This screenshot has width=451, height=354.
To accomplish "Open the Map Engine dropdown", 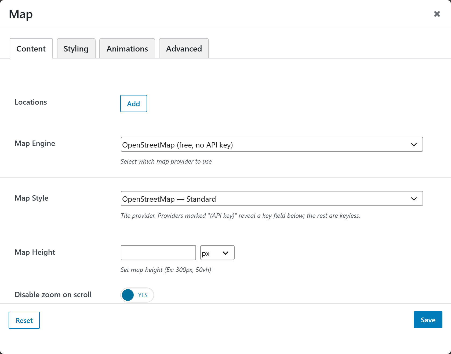I will coord(272,144).
